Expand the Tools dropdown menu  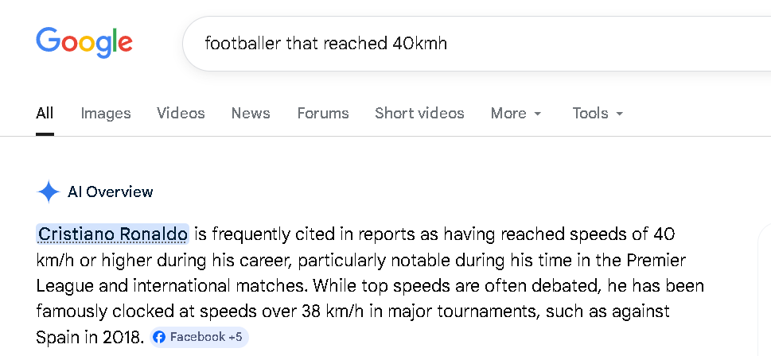pyautogui.click(x=598, y=113)
